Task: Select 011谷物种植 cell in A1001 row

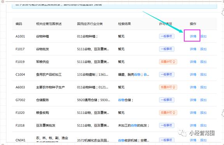Action: 87,36
